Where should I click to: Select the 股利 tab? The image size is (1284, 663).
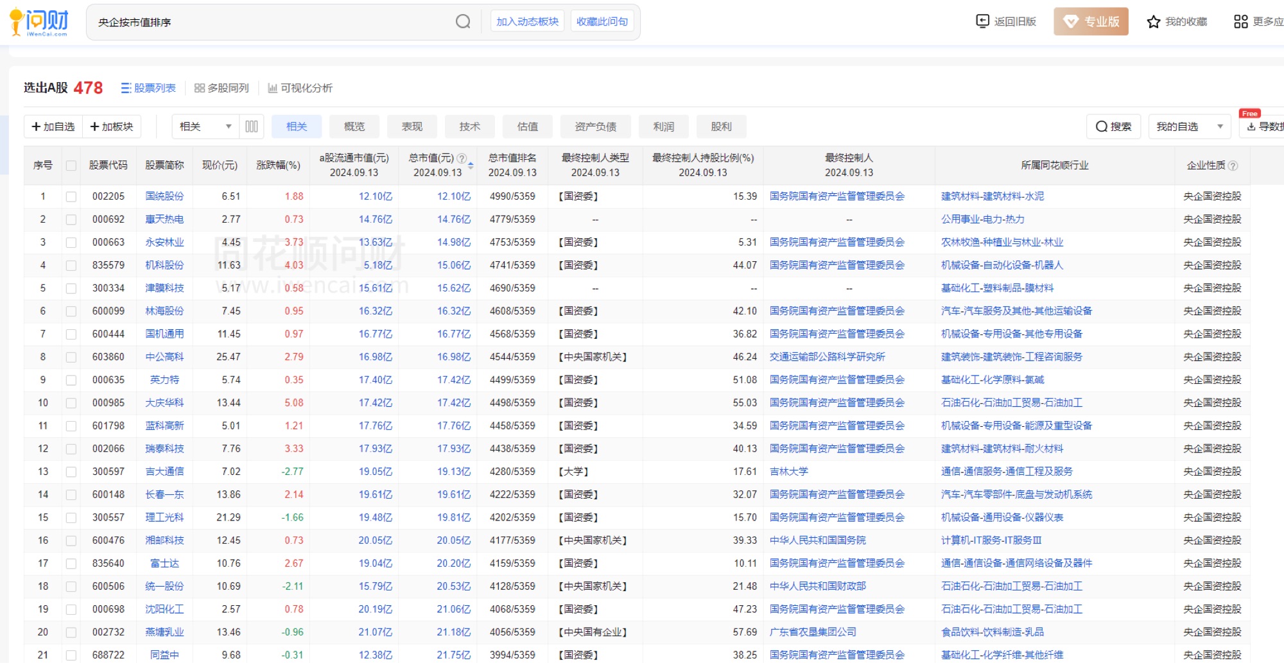(722, 126)
